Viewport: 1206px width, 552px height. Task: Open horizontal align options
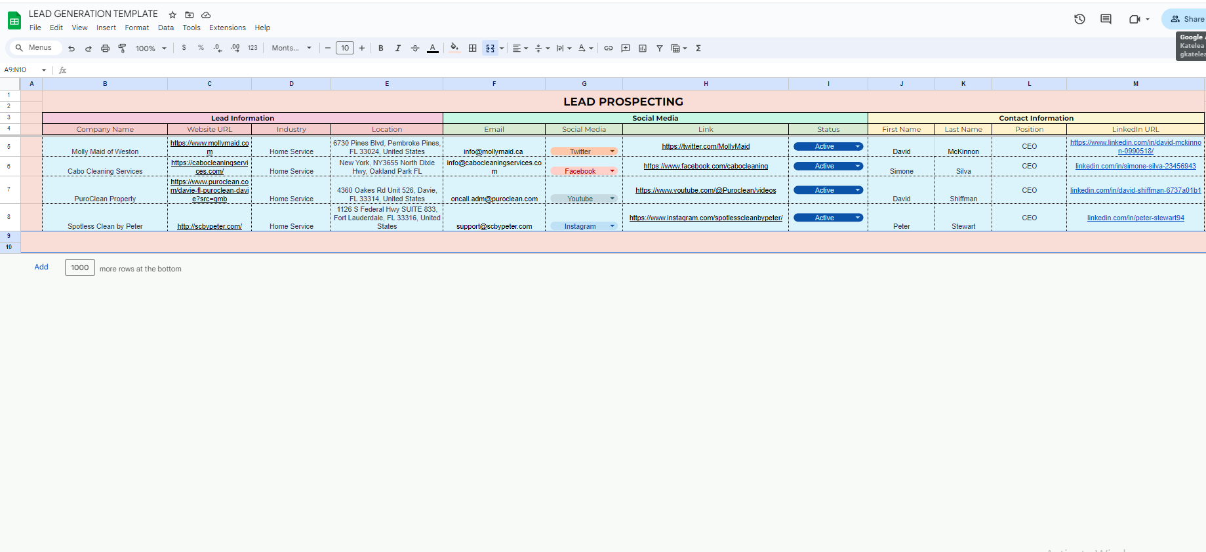(x=520, y=48)
